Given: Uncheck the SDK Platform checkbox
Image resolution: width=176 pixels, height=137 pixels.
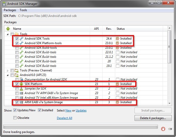Looking at the screenshot, I should pos(17,84).
